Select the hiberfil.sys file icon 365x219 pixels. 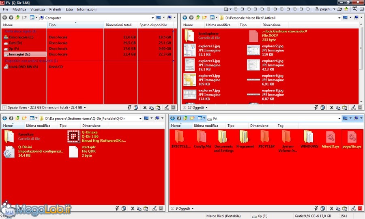(x=331, y=137)
